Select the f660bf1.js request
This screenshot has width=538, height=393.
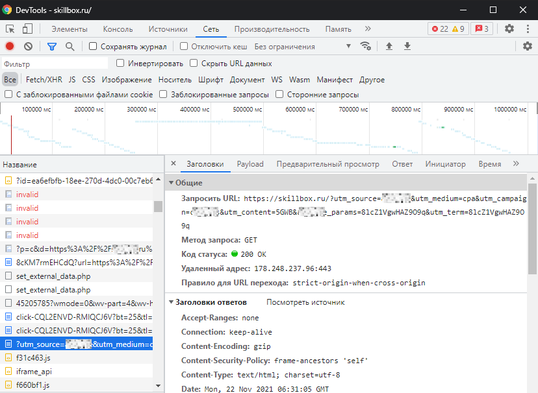tap(77, 385)
